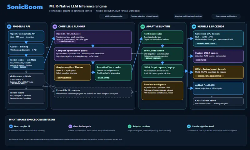Click the One compiler IR label
This screenshot has height=150, width=250.
point(22,126)
